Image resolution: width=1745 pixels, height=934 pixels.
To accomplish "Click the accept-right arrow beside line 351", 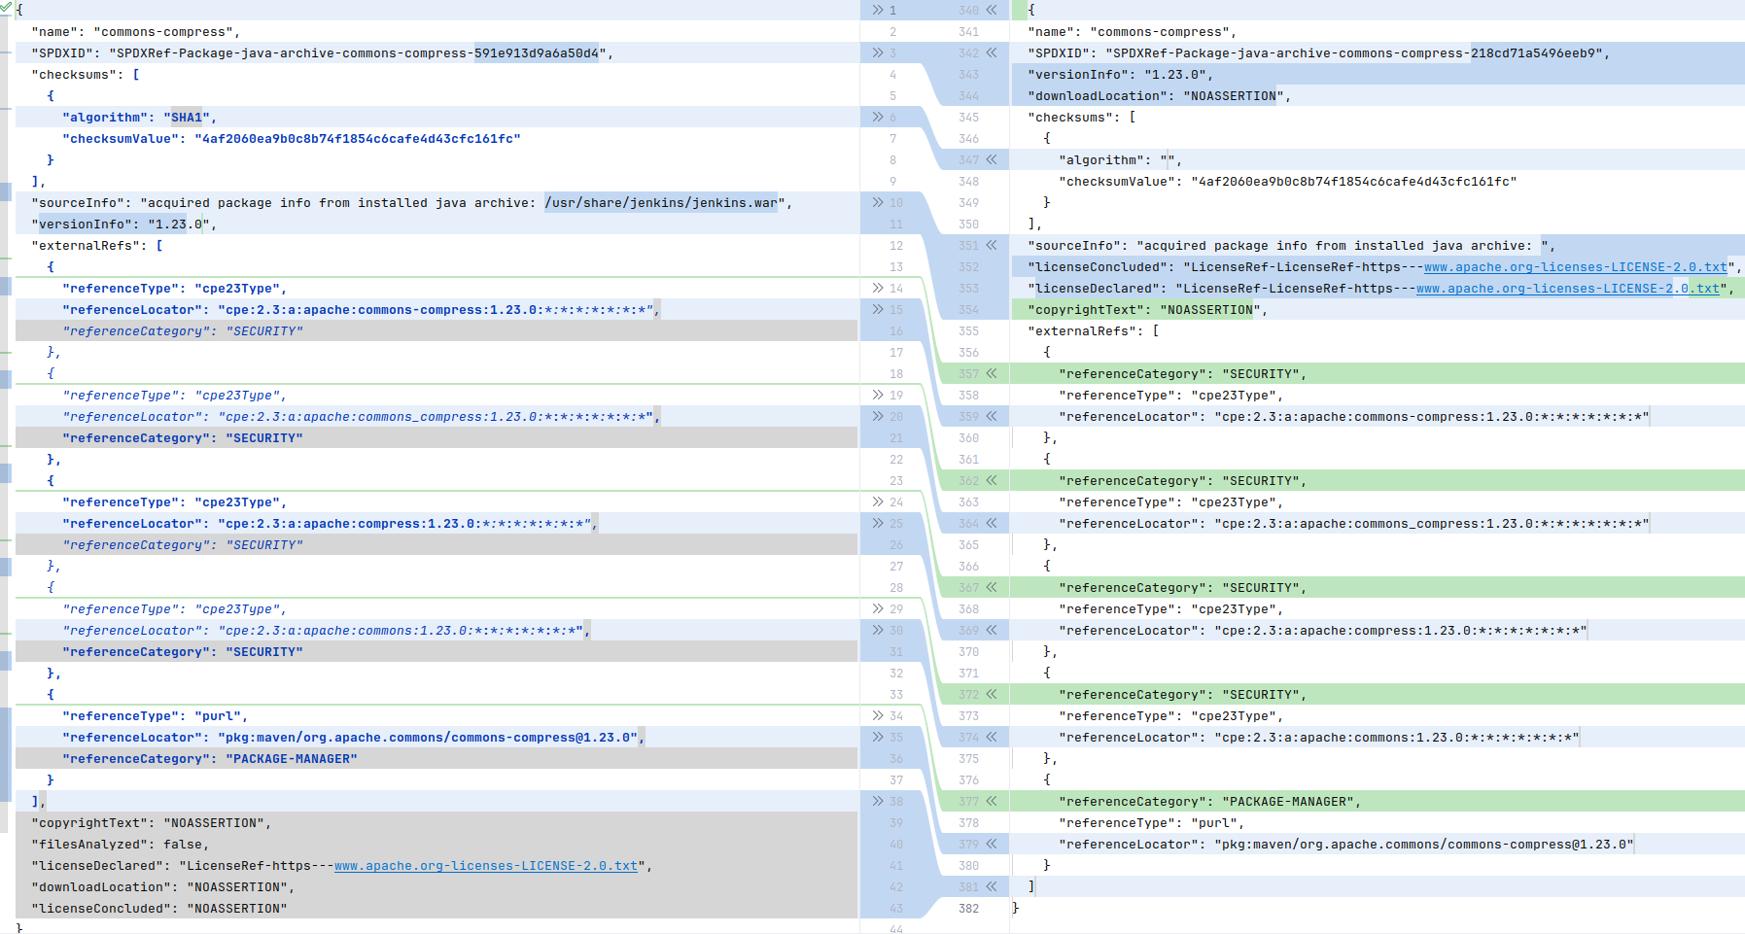I will (x=992, y=245).
